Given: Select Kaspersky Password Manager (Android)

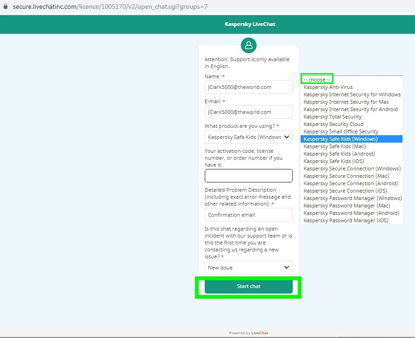Looking at the screenshot, I should pos(352,213).
